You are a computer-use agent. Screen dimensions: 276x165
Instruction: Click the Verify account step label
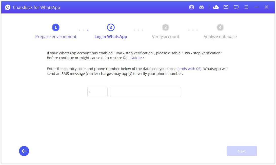pos(165,37)
